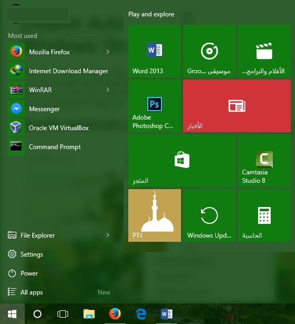Image resolution: width=295 pixels, height=324 pixels.
Task: Open the gold mosque PTil tile
Action: [x=155, y=215]
